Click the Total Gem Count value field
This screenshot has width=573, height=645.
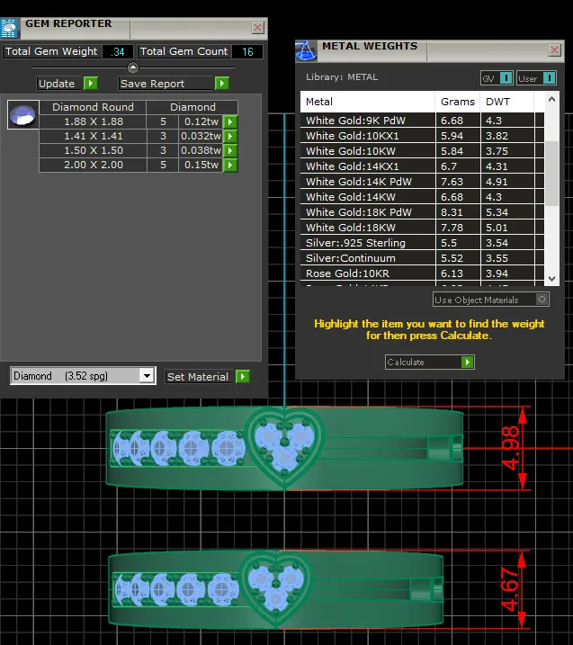[246, 51]
